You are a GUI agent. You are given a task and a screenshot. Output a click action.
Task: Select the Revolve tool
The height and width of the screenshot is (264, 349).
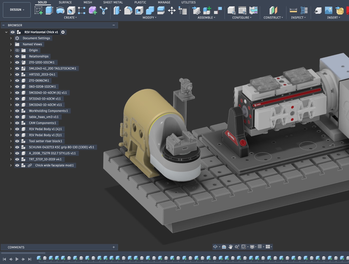coord(60,10)
